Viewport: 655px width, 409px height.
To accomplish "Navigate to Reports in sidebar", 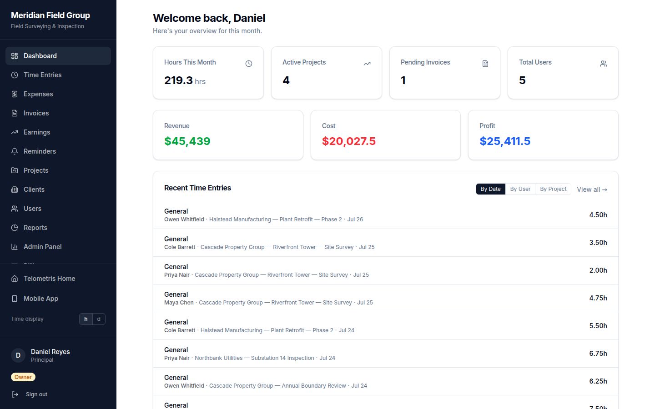I will point(58,228).
